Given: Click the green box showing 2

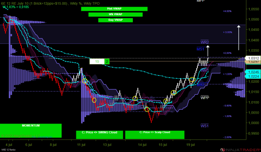Looking at the screenshot, I should 107,61.
